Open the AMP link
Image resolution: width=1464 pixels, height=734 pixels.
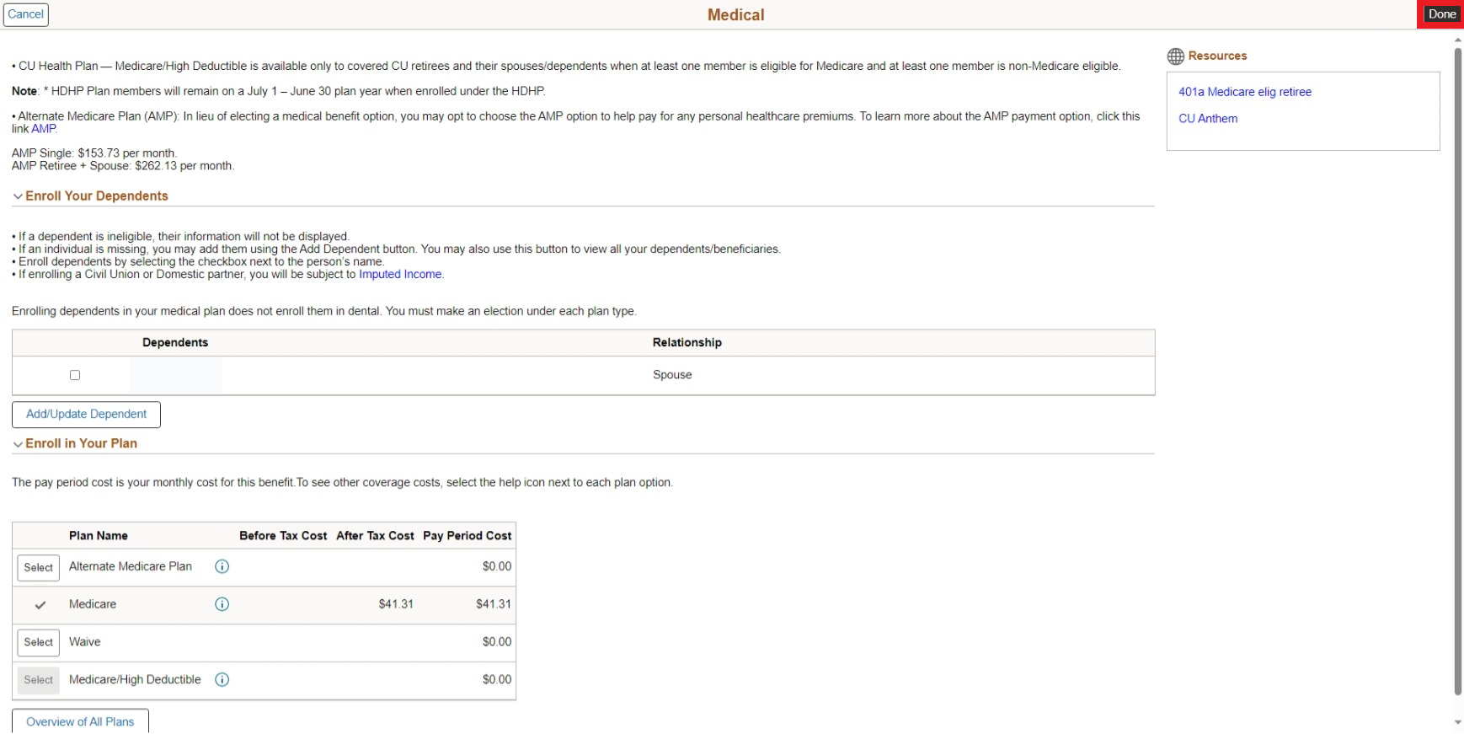[x=43, y=129]
